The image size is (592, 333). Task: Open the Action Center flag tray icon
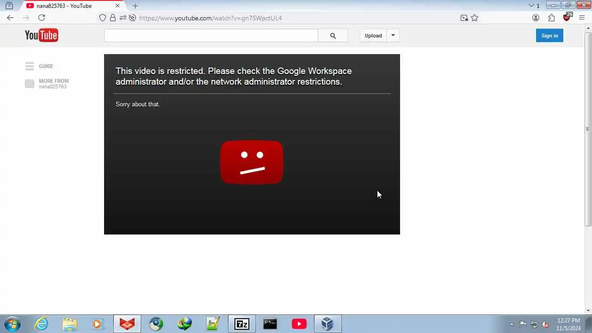(523, 324)
